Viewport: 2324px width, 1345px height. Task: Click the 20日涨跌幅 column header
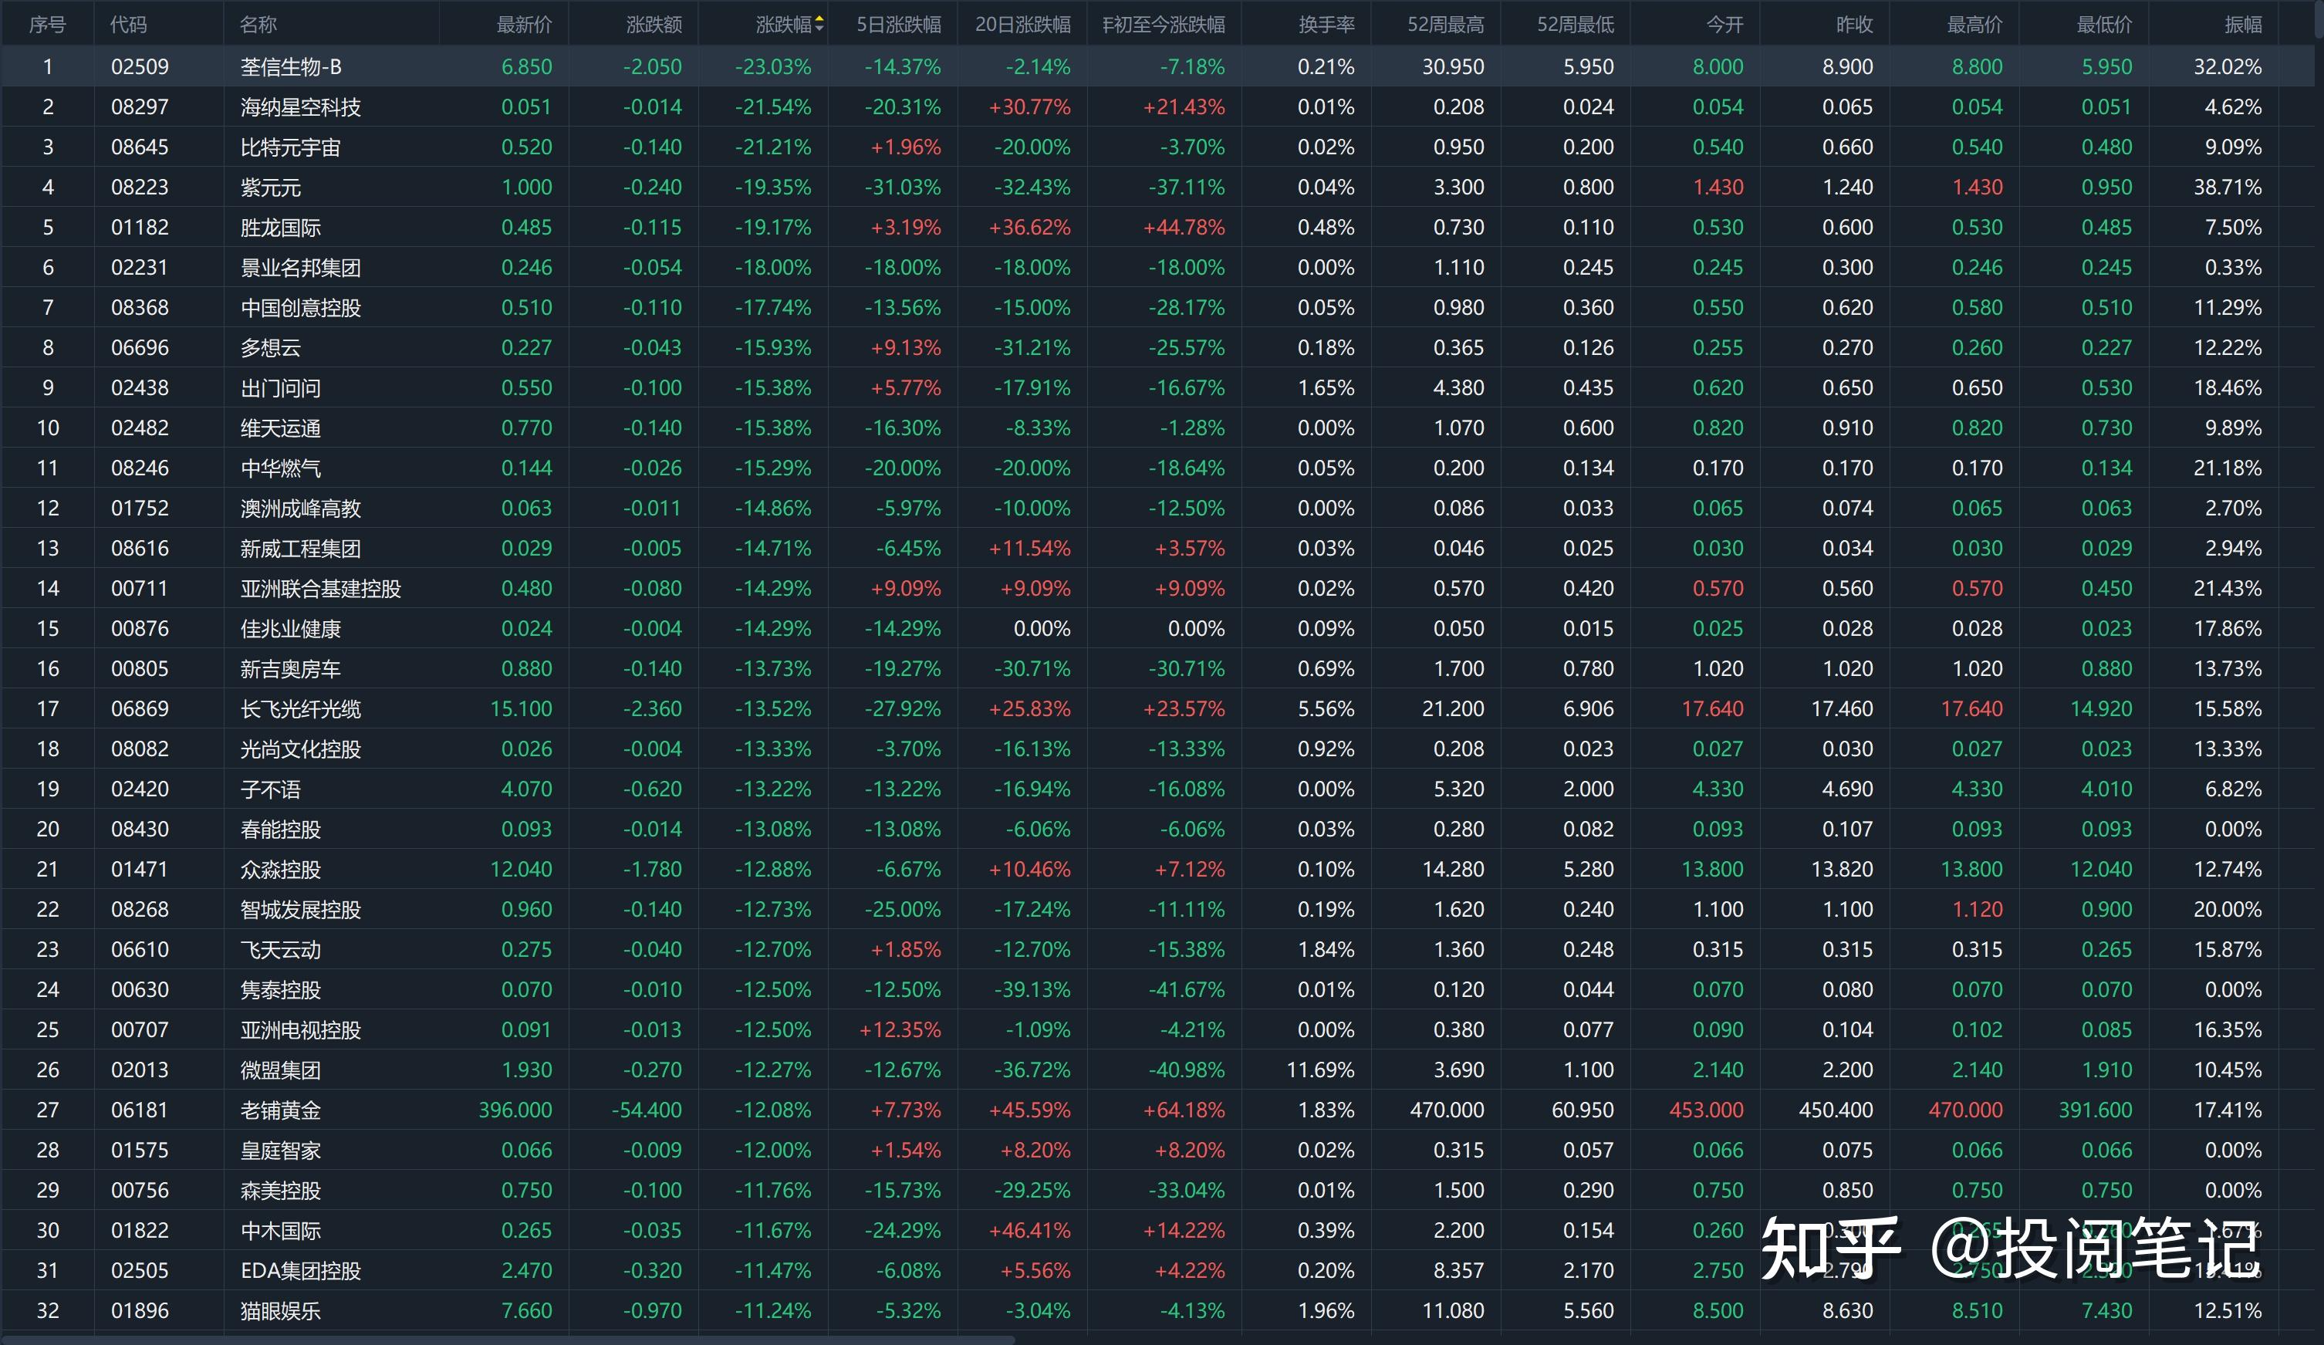(1023, 24)
